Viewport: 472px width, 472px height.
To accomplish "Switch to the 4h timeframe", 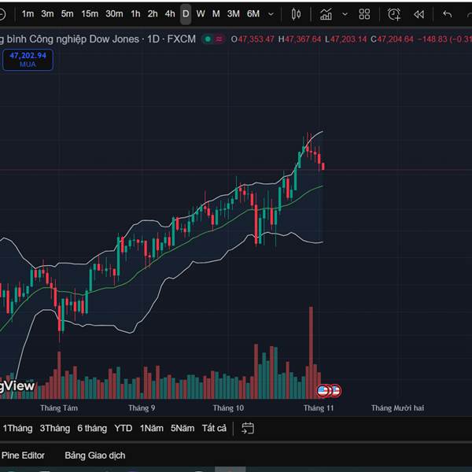I will click(x=170, y=14).
